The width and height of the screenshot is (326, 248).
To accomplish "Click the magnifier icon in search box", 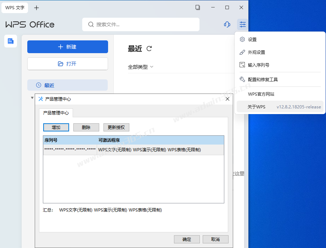I will pos(91,24).
